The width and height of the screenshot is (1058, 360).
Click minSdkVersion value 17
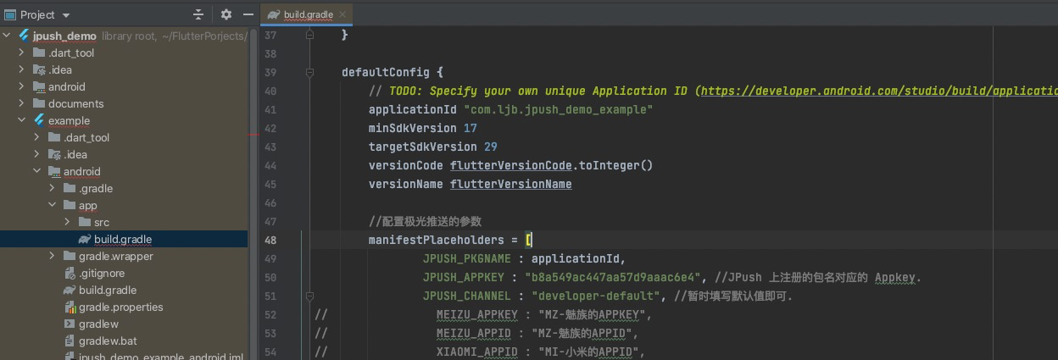(471, 128)
